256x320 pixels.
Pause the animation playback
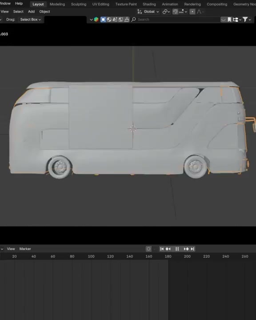tap(177, 249)
